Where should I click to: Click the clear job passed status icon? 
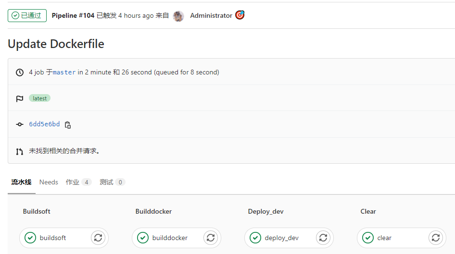tap(368, 238)
